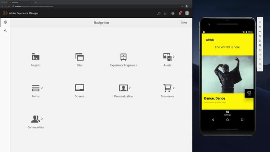Screen dimensions: 270x152
Task: Select the Tools hammer rail icon
Action: tap(5, 31)
